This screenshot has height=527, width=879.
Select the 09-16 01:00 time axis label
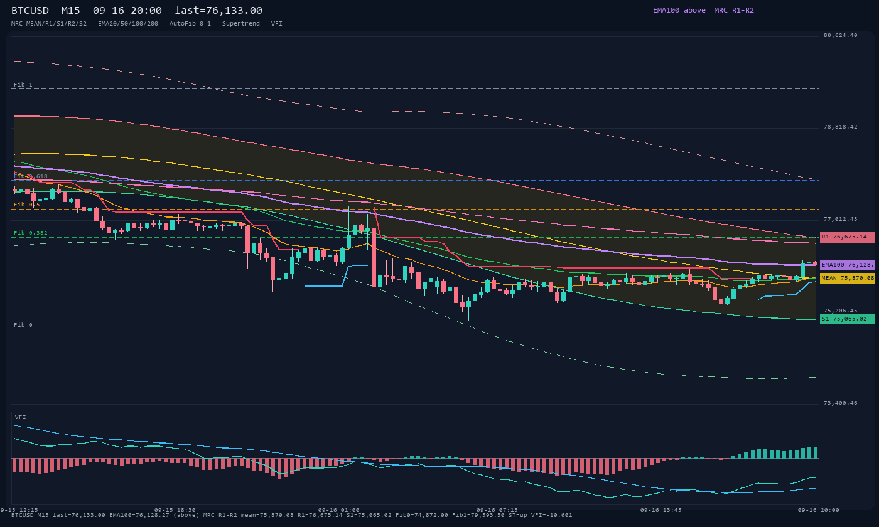(339, 510)
